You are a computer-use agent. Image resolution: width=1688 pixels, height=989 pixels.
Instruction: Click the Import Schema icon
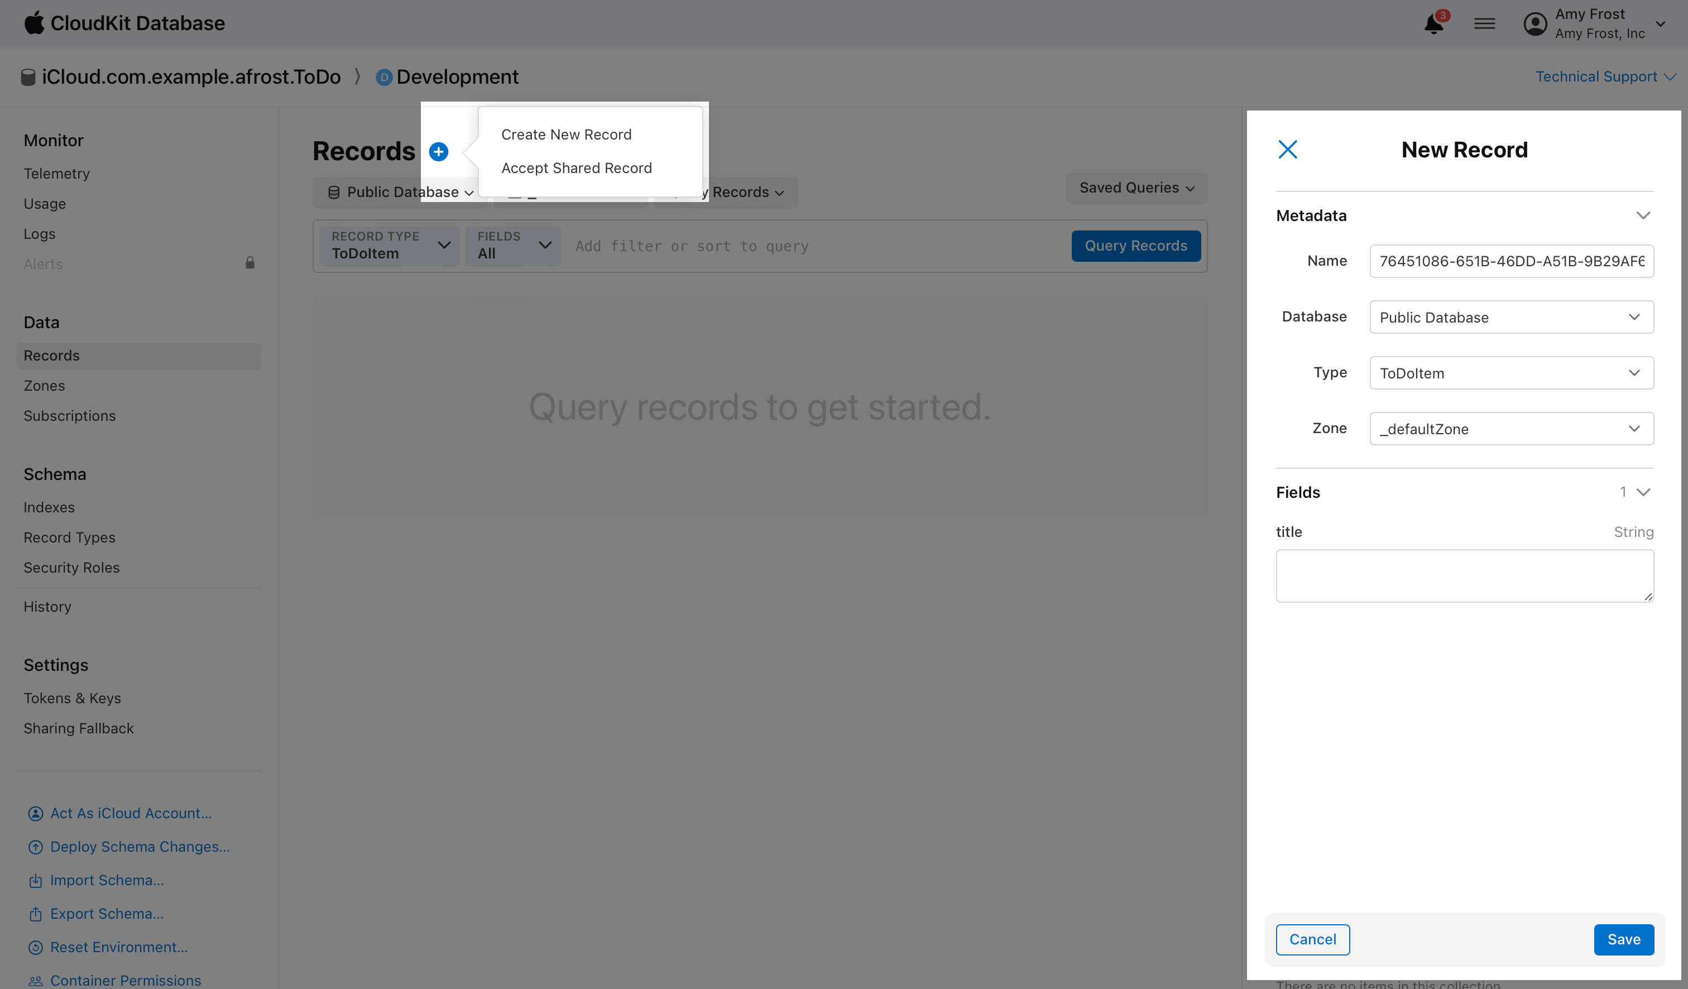(36, 880)
